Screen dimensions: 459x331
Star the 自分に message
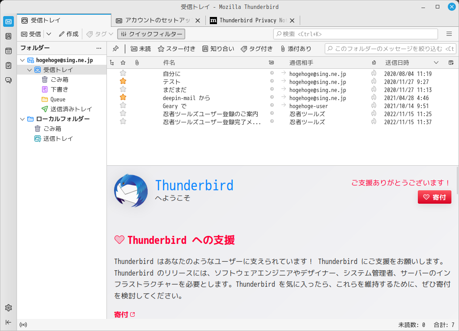pos(123,73)
